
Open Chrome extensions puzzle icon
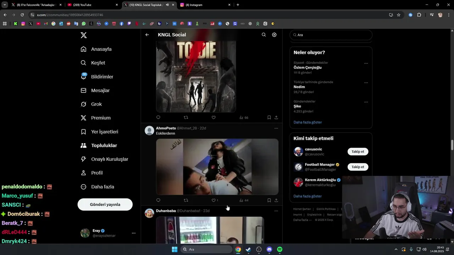[x=419, y=15]
